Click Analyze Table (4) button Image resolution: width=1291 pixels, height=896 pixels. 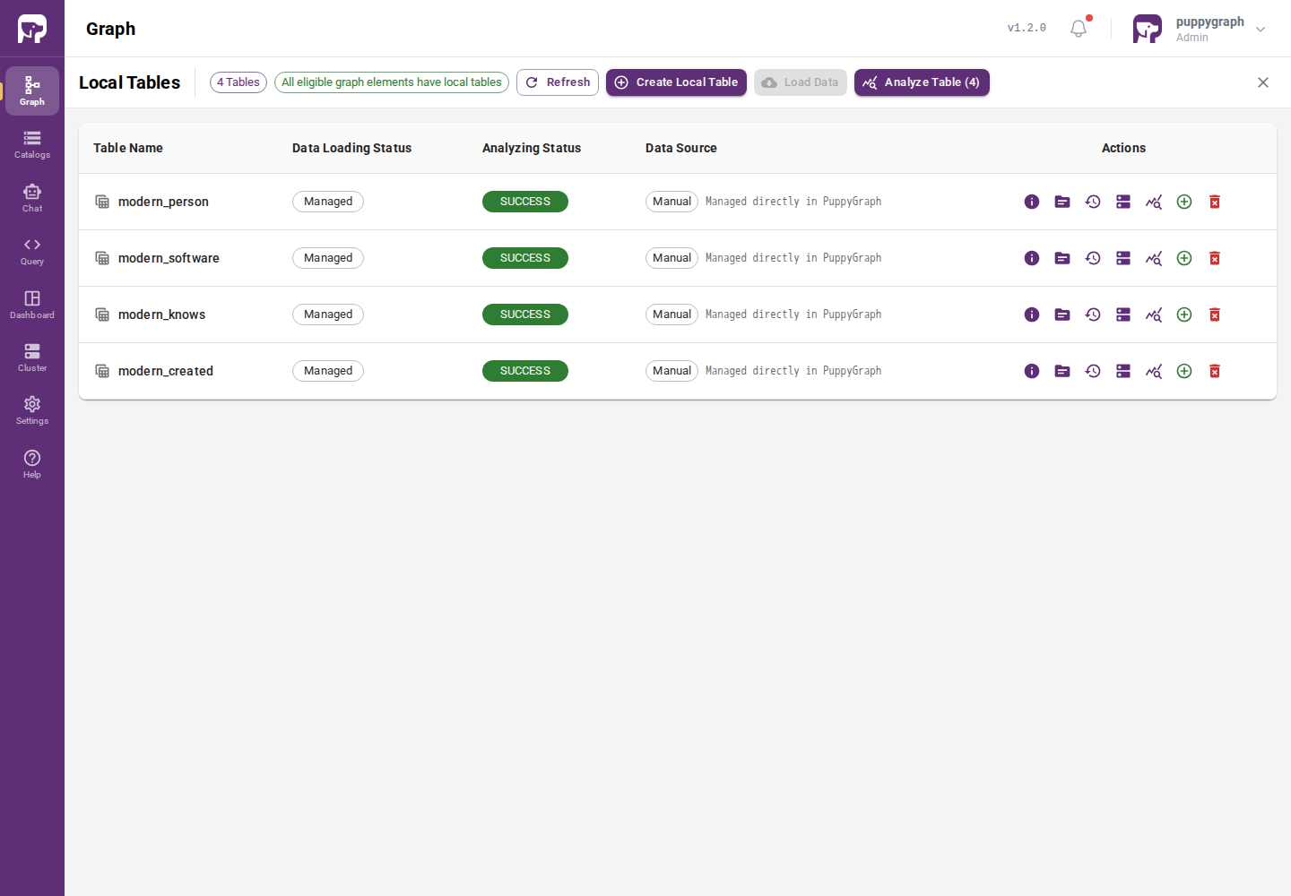(x=922, y=82)
